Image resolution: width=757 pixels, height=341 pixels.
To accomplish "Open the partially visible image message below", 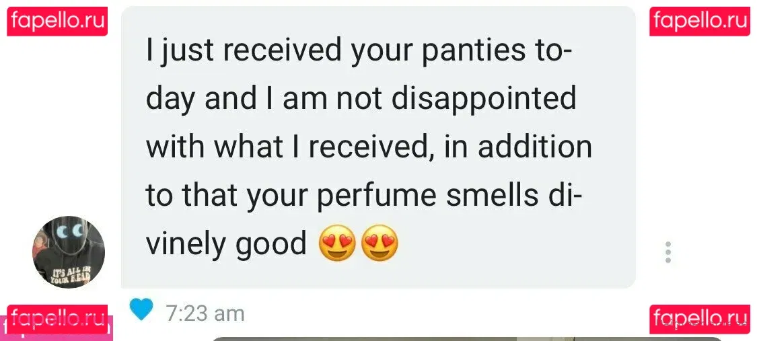I will coord(468,338).
